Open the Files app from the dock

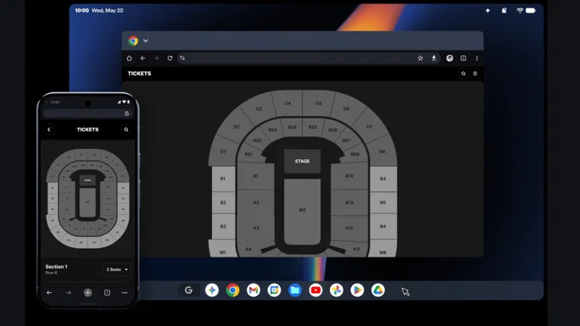pos(295,290)
